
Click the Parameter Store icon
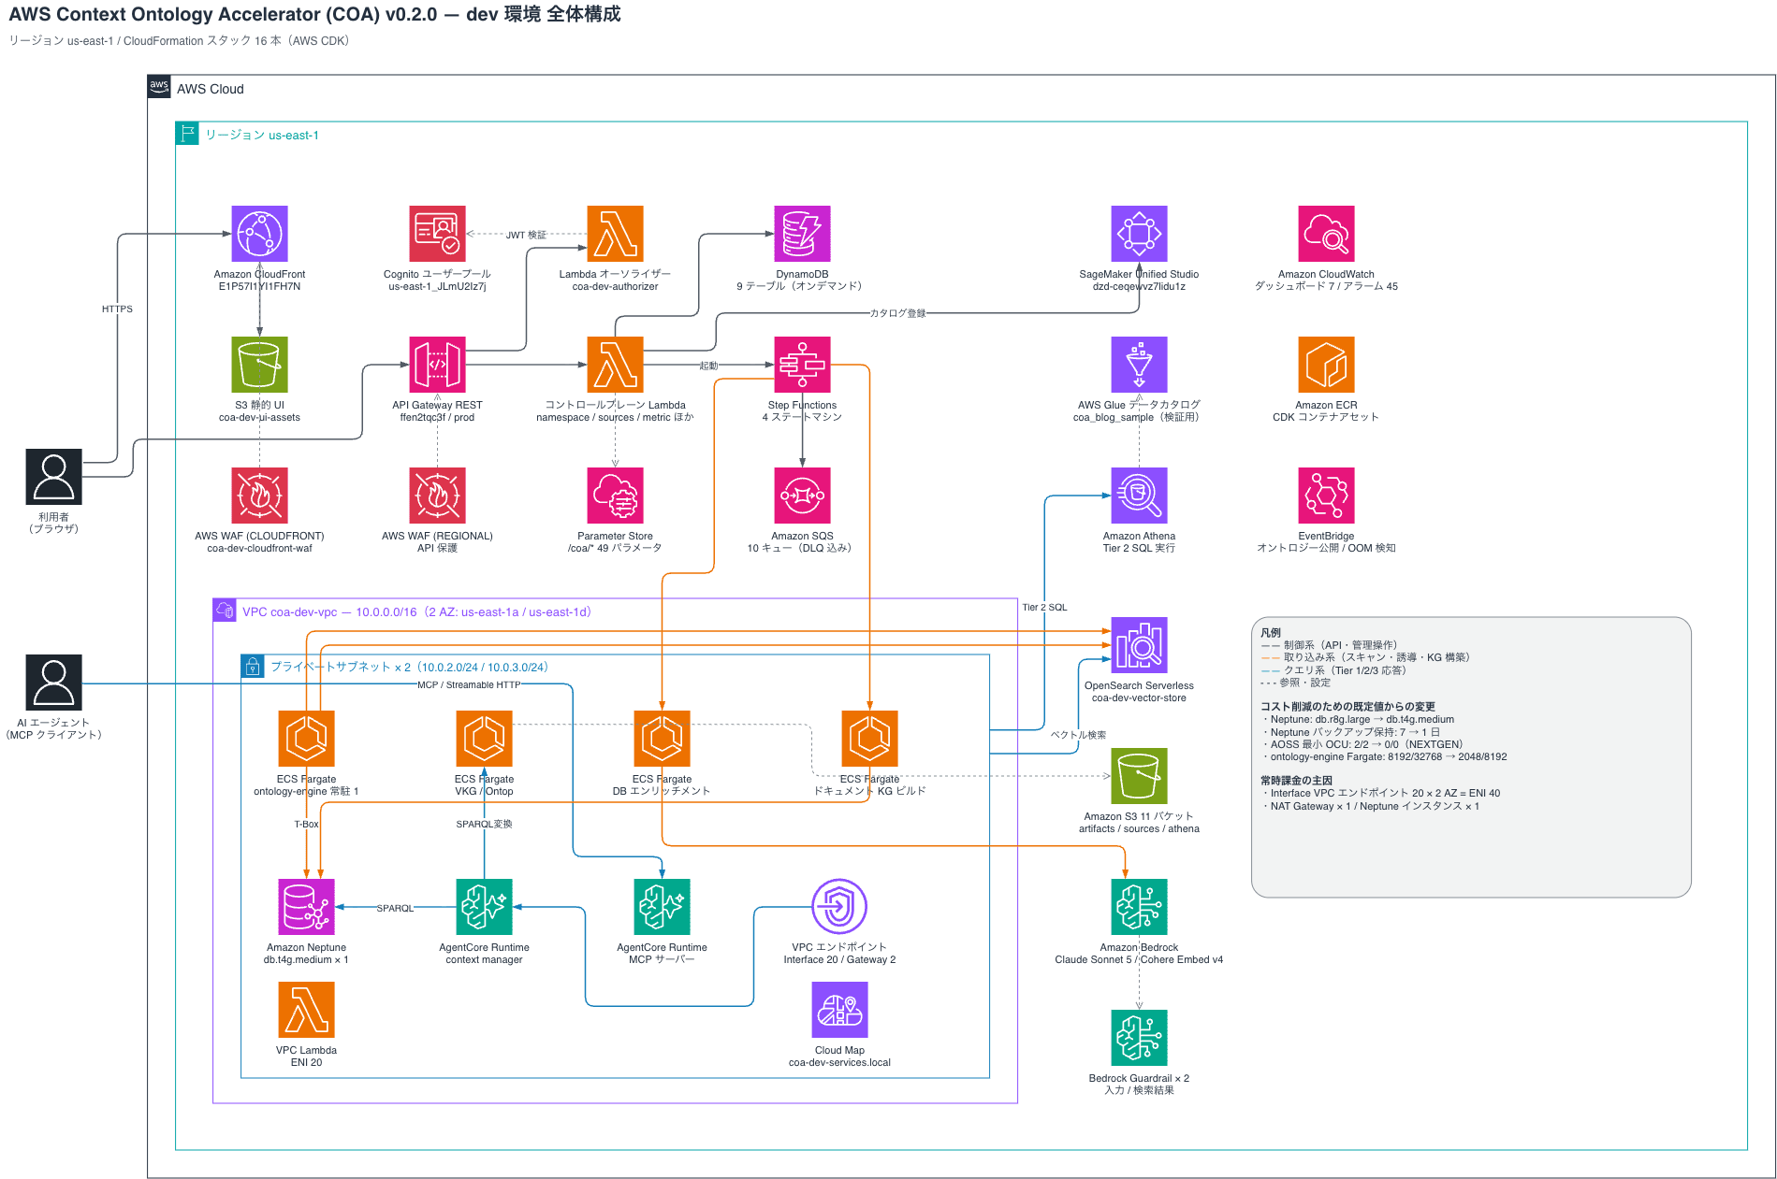tap(615, 496)
